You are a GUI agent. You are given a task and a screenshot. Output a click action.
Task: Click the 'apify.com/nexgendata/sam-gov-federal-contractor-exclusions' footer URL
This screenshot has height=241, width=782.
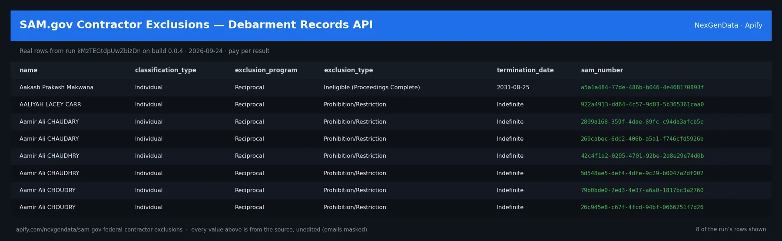click(x=99, y=230)
